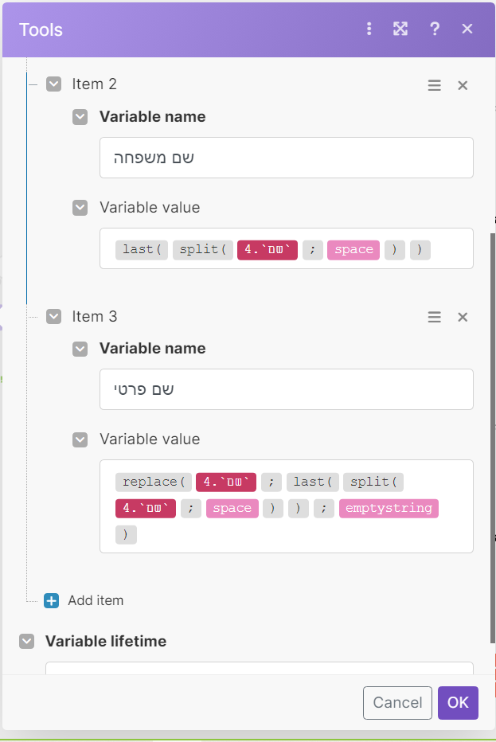This screenshot has width=496, height=742.
Task: Remove Item 2 with its X icon
Action: 463,85
